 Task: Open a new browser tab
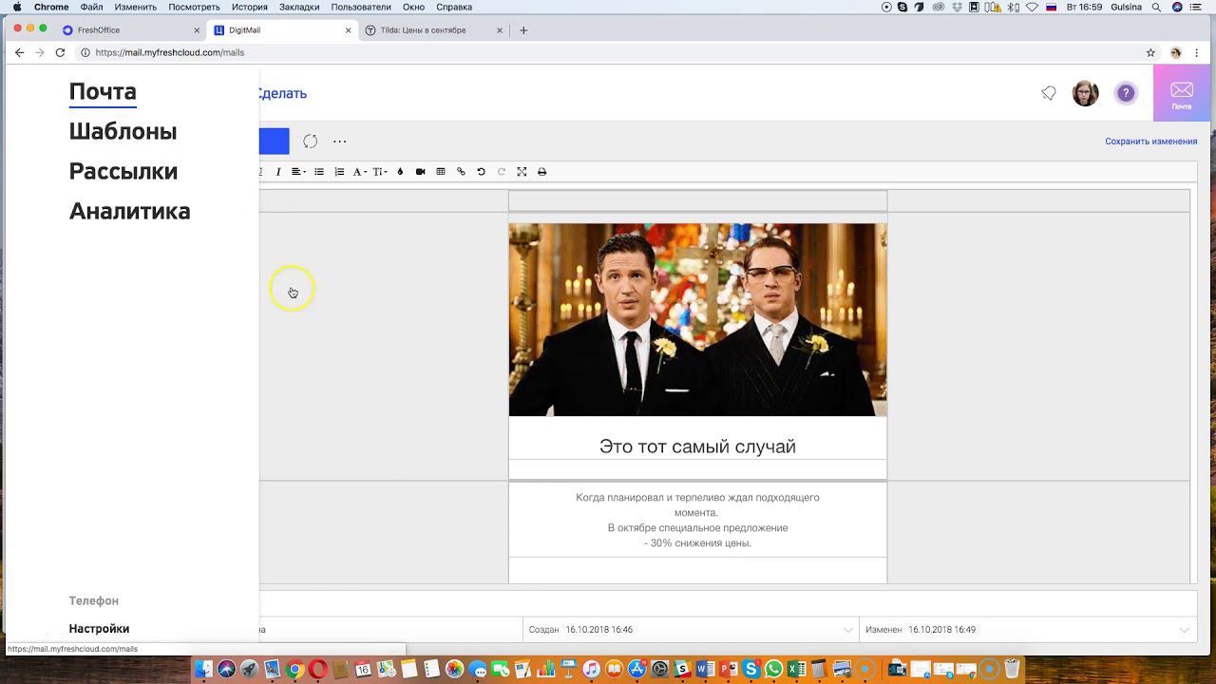click(x=523, y=30)
